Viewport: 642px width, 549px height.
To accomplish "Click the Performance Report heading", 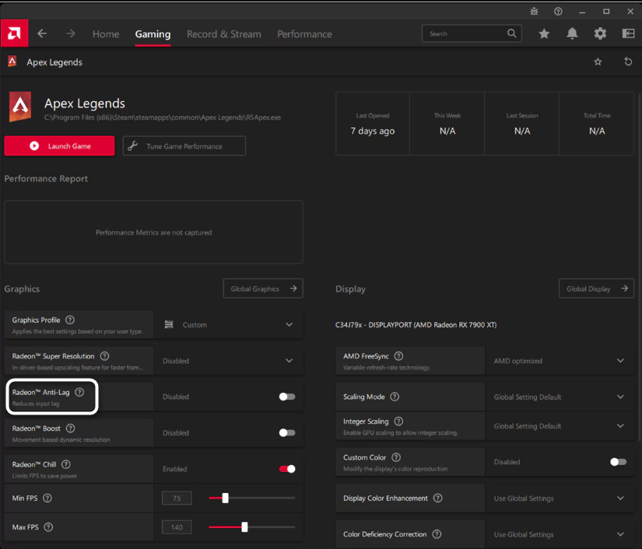I will pos(46,178).
